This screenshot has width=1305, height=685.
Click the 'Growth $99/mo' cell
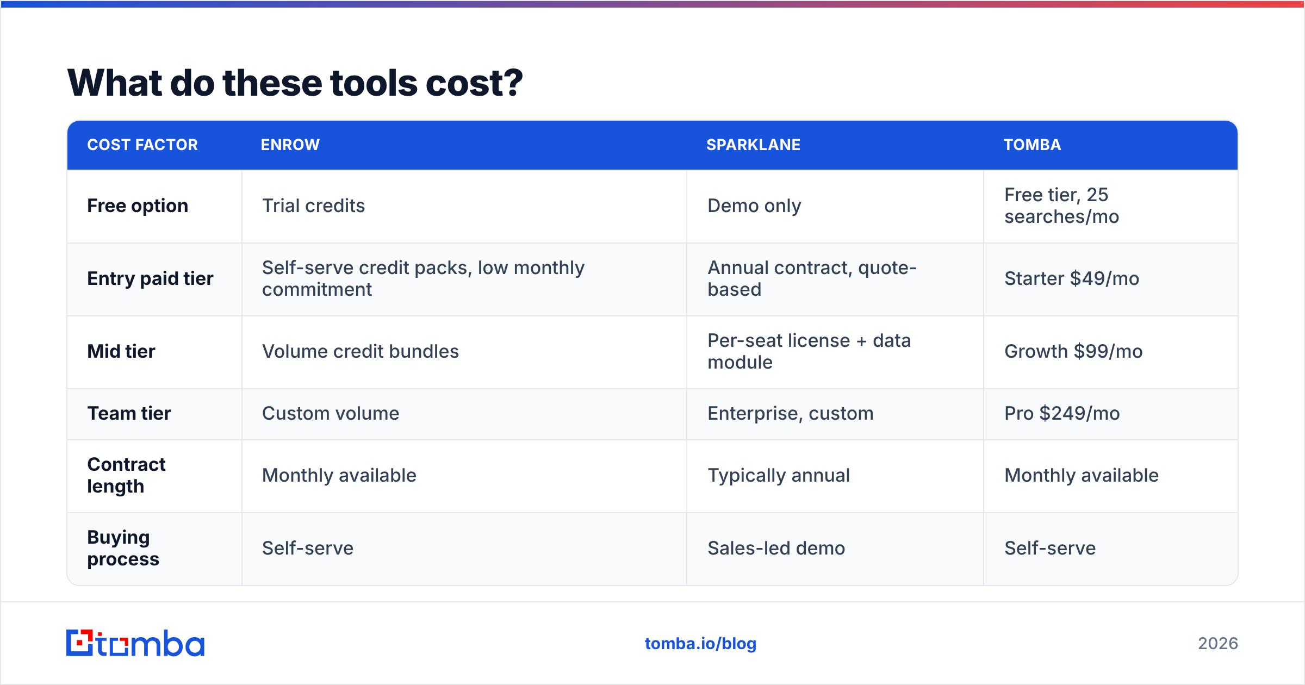tap(1073, 351)
